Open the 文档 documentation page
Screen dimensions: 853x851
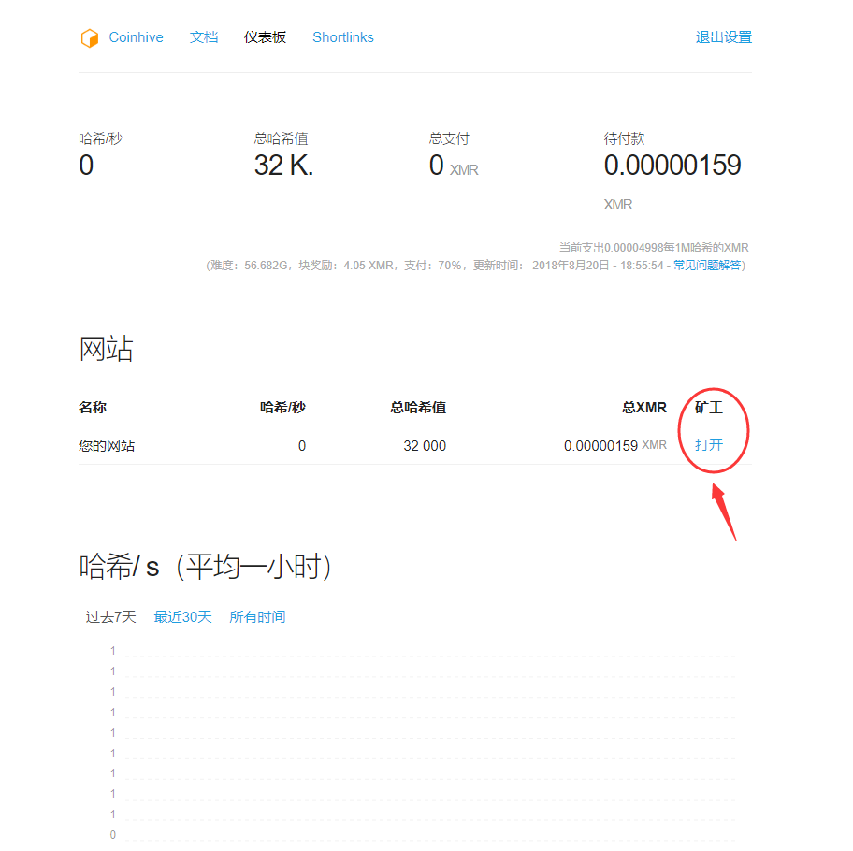[203, 37]
